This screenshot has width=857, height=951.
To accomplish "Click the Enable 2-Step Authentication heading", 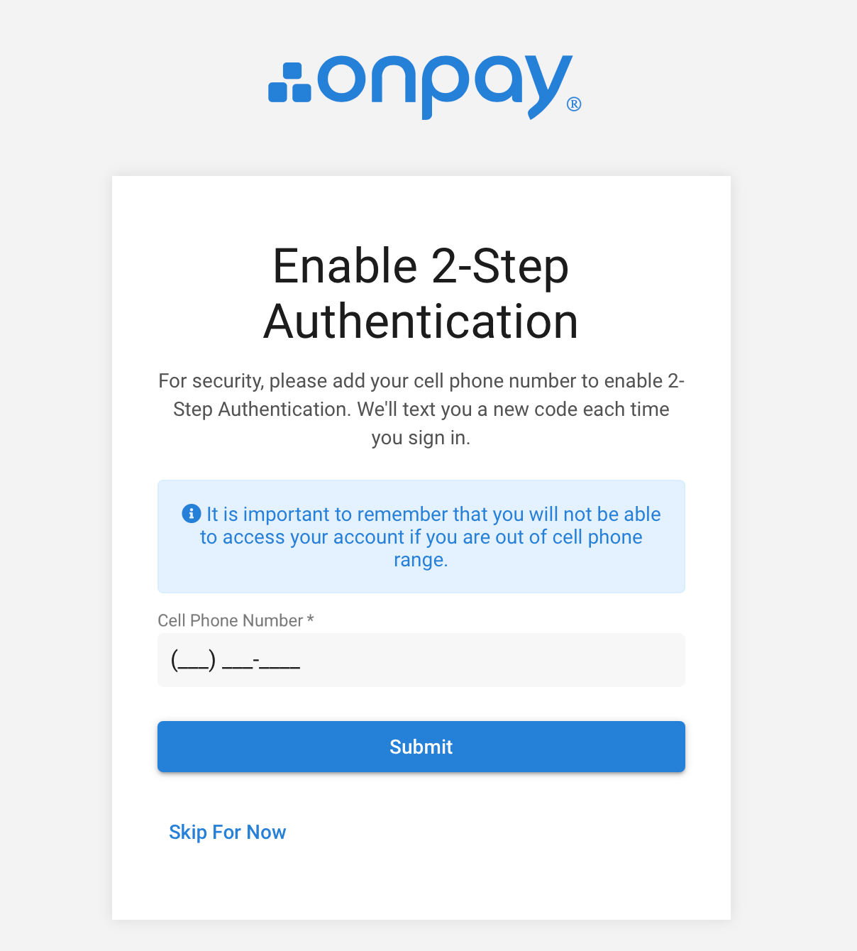I will (421, 294).
